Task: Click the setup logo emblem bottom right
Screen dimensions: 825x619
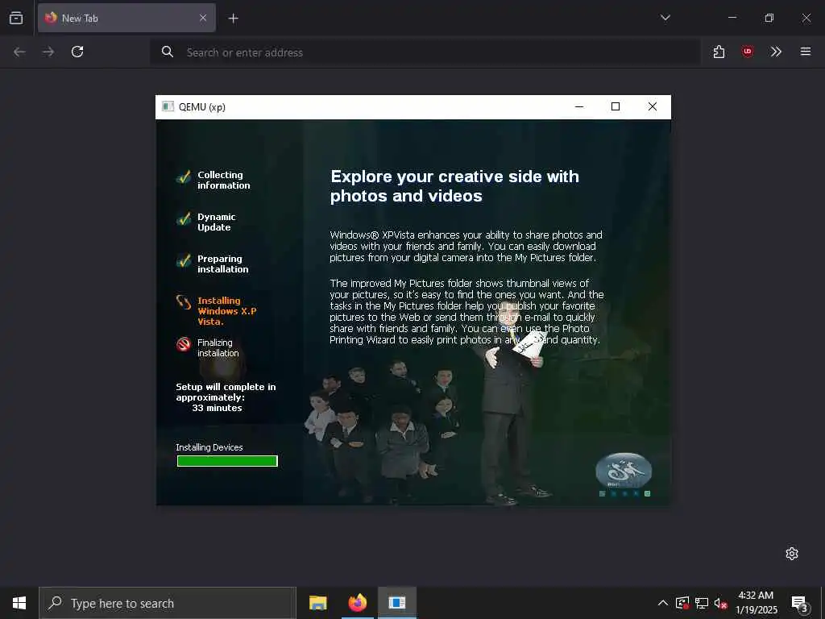Action: [624, 471]
